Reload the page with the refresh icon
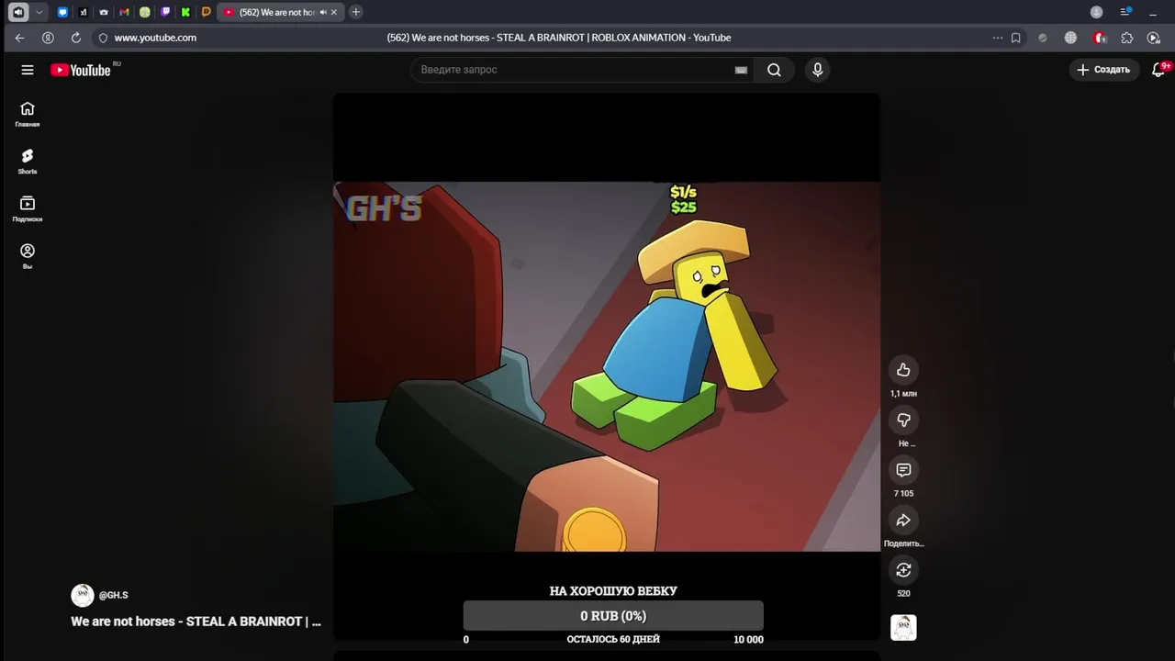1175x661 pixels. point(75,38)
